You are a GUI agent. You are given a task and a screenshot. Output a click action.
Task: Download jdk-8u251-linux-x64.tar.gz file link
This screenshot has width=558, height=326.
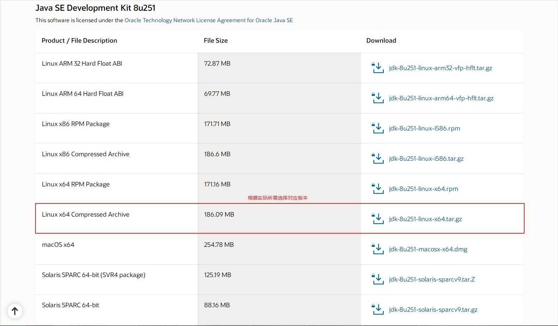(425, 219)
